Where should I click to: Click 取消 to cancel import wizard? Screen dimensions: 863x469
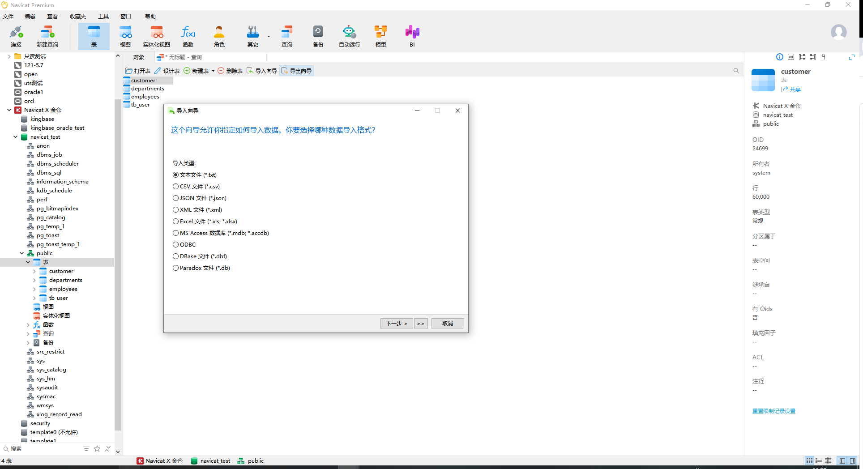click(448, 323)
